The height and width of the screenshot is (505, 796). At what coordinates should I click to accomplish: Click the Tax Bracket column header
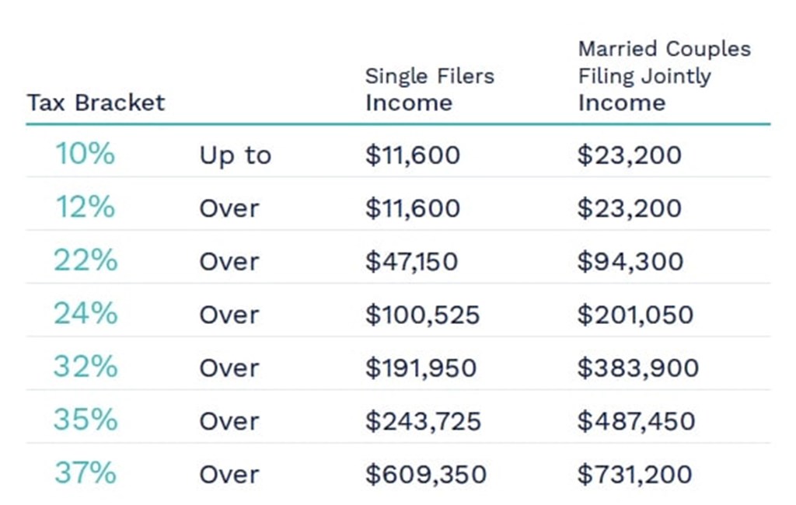click(96, 103)
